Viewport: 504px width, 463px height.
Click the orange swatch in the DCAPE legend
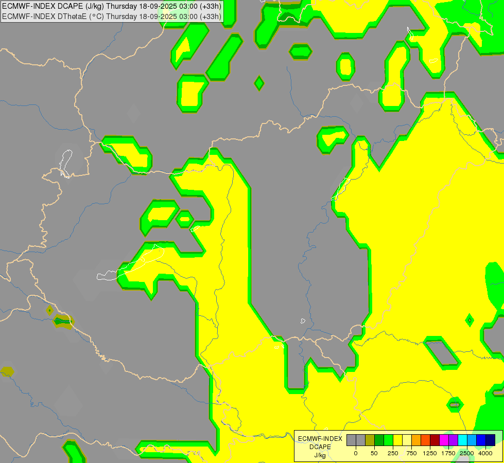(416, 440)
